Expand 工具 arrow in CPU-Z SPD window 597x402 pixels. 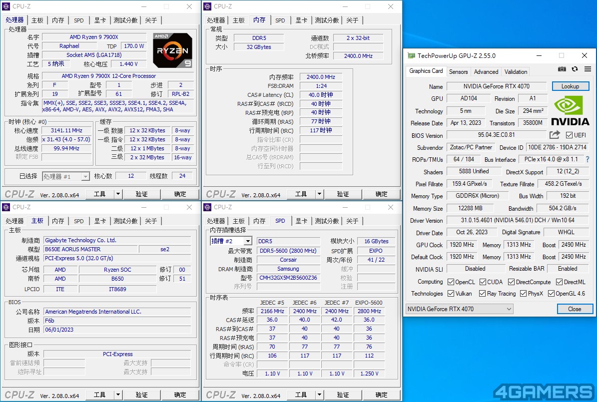click(319, 395)
